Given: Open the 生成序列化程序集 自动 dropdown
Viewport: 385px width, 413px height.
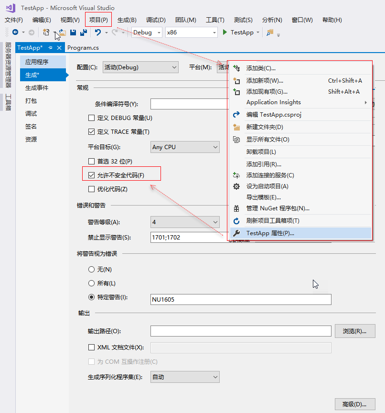Looking at the screenshot, I should [x=185, y=377].
